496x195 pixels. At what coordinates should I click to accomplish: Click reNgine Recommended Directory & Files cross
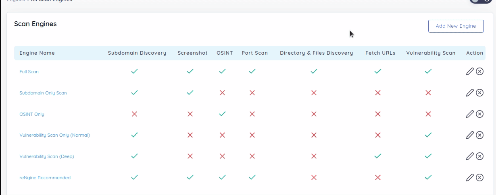click(314, 178)
